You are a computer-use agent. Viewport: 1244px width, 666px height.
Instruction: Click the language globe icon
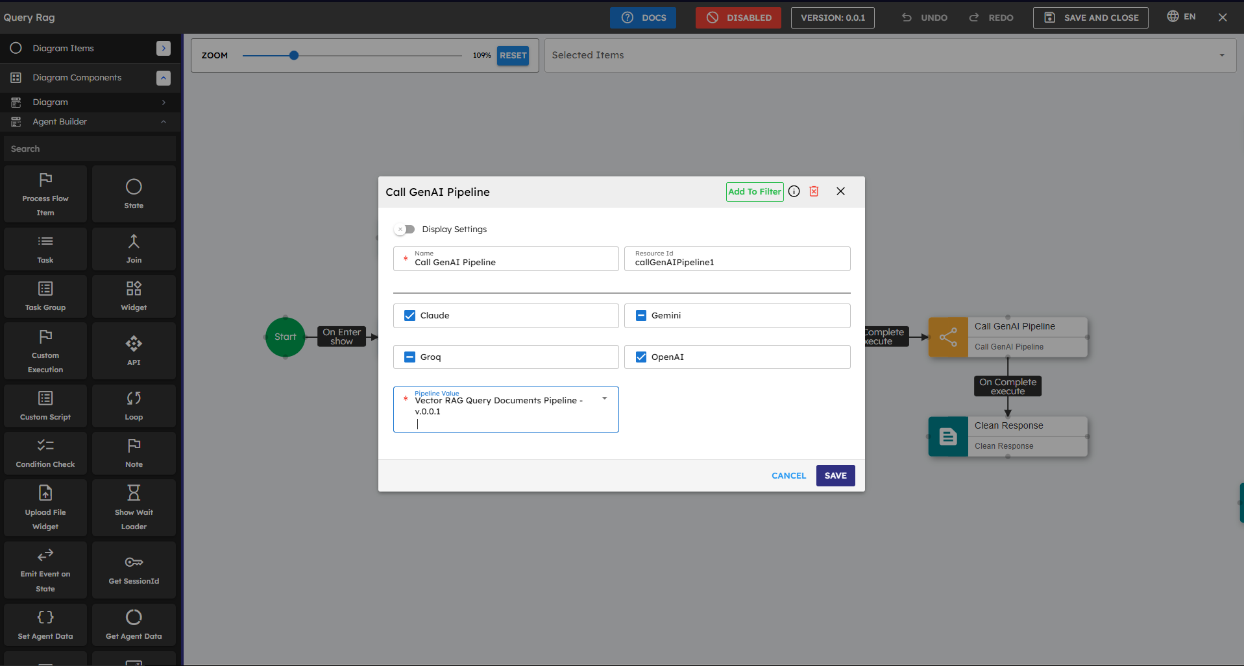pos(1173,17)
